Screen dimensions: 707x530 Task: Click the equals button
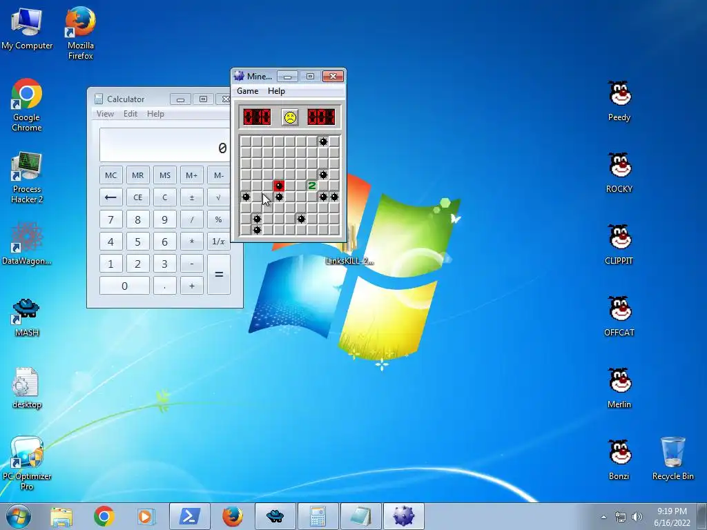(219, 275)
